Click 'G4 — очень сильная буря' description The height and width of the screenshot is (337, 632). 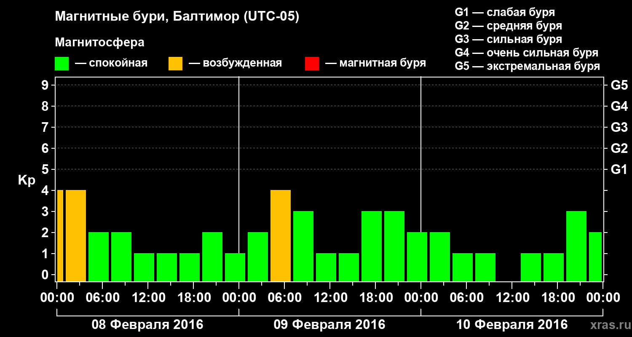coord(526,53)
